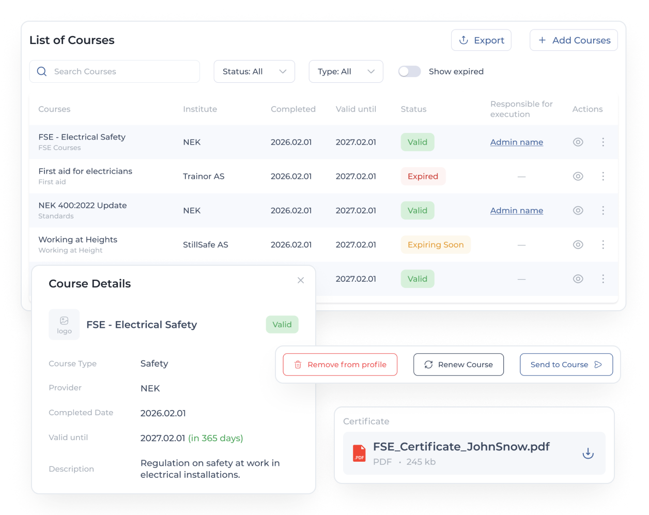Open actions menu for NEK 400:2022 Update
Screen dimensions: 649x515
pyautogui.click(x=603, y=210)
